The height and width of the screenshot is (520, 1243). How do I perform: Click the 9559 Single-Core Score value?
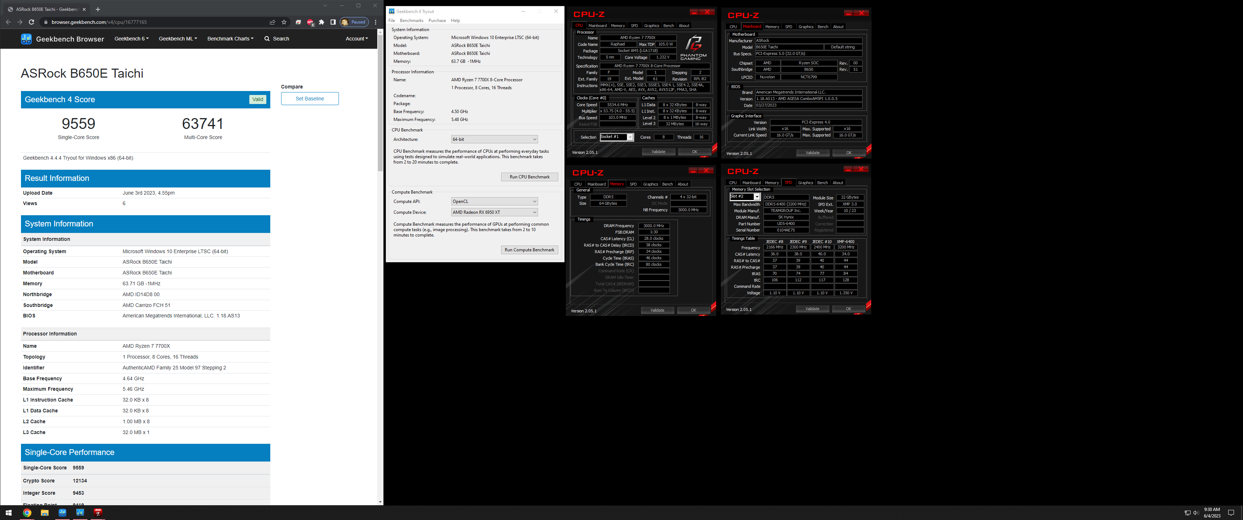click(79, 124)
